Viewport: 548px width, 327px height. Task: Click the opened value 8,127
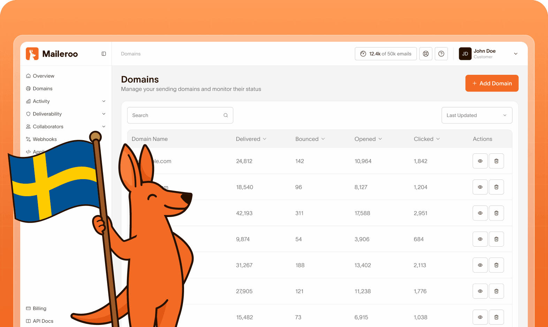pos(361,187)
